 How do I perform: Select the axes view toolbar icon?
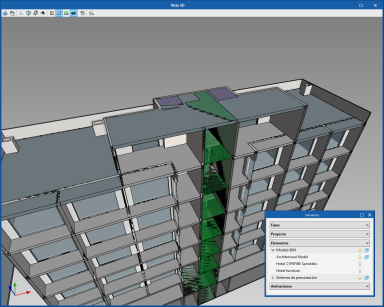[21, 13]
